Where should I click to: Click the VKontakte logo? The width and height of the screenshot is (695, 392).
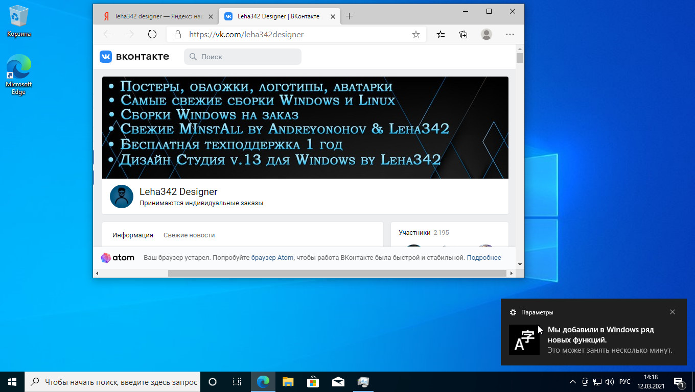pos(134,57)
